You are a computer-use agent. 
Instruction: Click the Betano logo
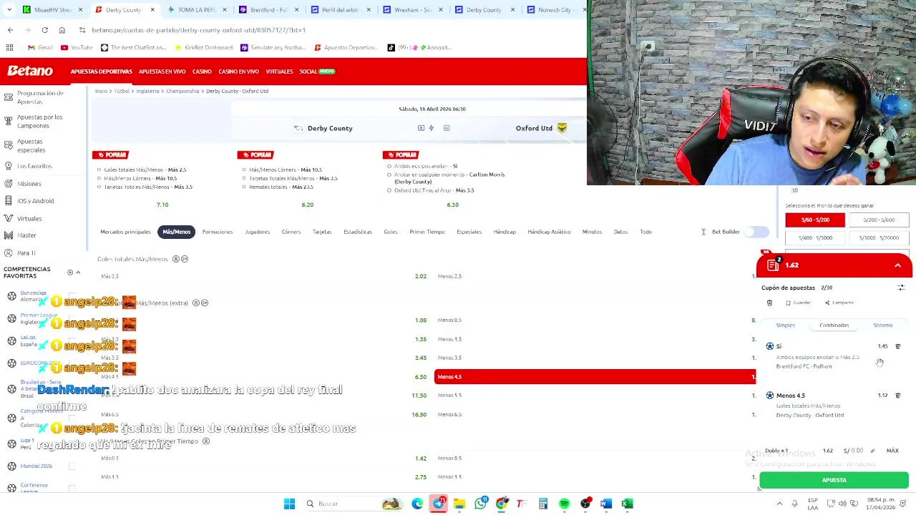click(30, 72)
